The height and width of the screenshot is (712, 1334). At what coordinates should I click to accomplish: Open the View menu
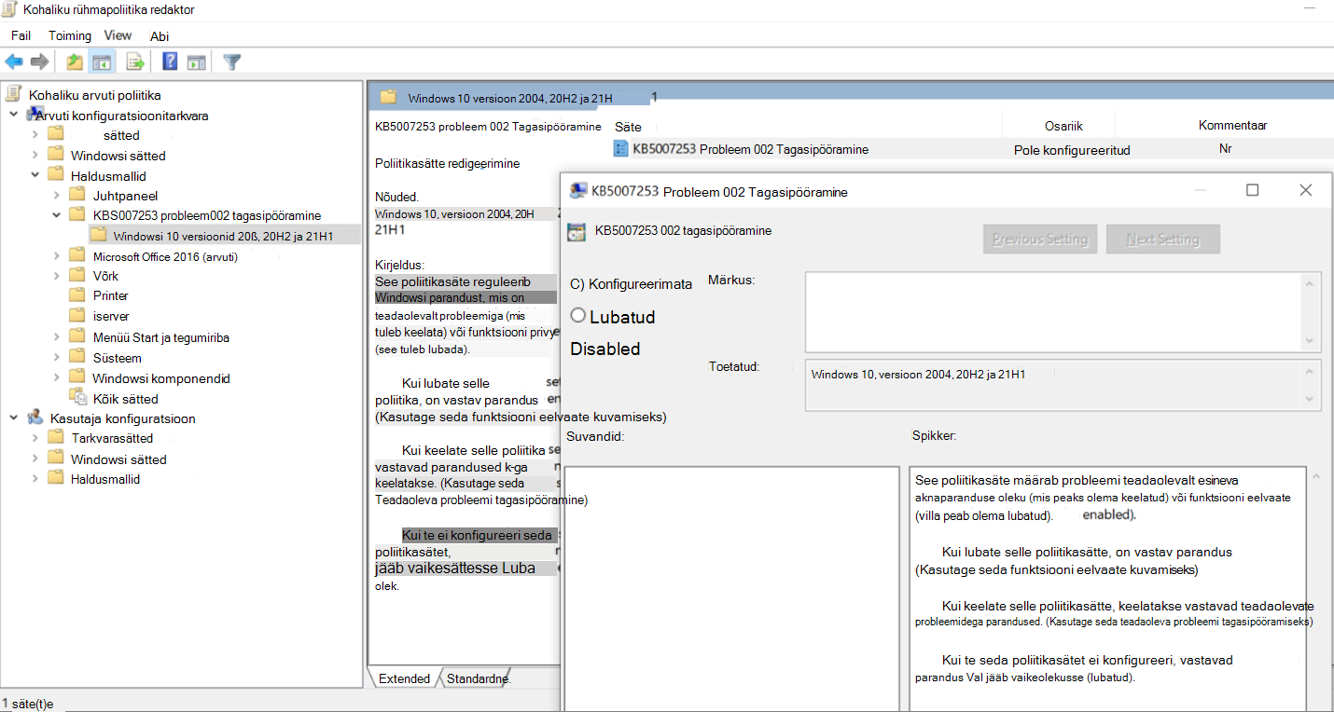coord(118,35)
